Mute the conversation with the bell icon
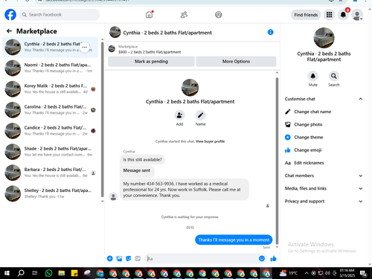The width and height of the screenshot is (372, 279). tap(313, 76)
